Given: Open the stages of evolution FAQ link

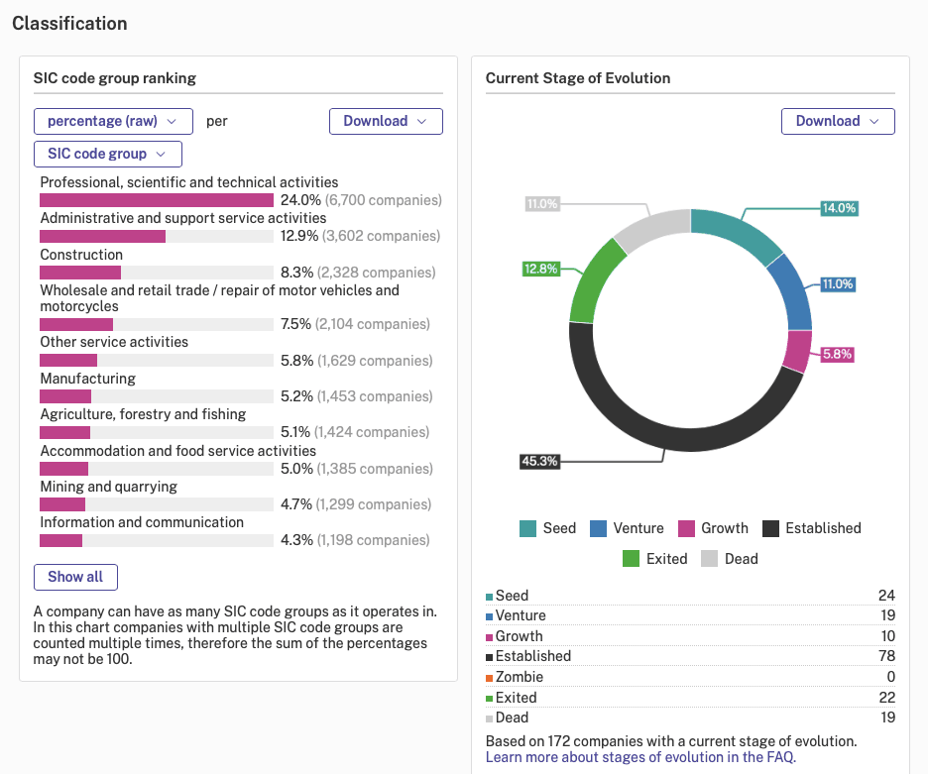Looking at the screenshot, I should [x=640, y=757].
